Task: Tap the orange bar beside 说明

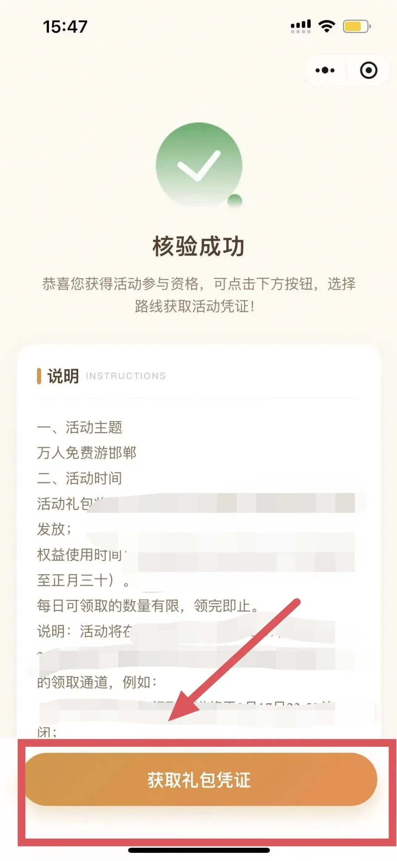Action: 39,376
